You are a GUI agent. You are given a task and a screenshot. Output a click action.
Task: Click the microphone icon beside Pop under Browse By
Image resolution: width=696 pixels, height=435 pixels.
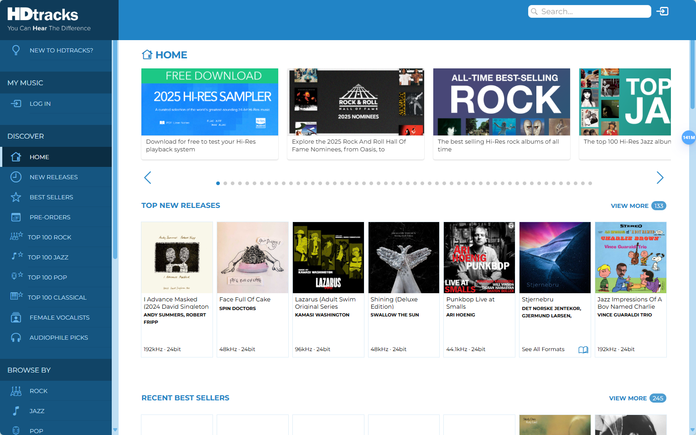[16, 430]
